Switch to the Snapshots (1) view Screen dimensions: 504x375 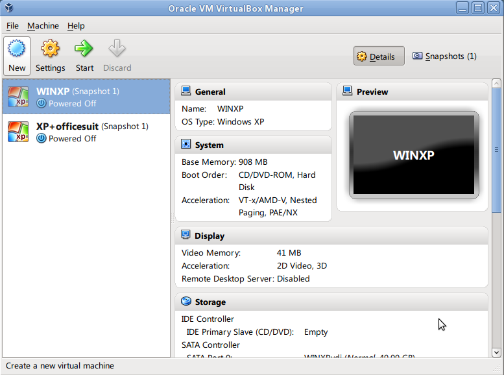tap(444, 56)
